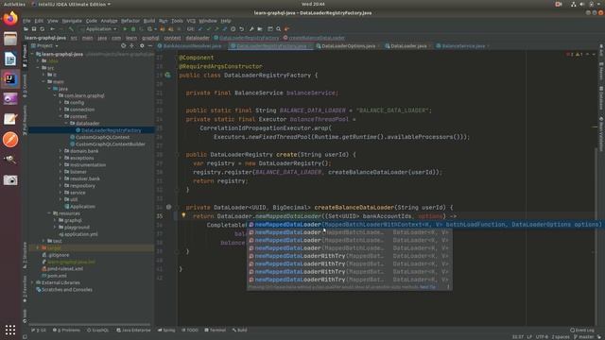Click the Debug (green bug) toolbar icon
Viewport: 605px width, 340px height.
click(133, 29)
